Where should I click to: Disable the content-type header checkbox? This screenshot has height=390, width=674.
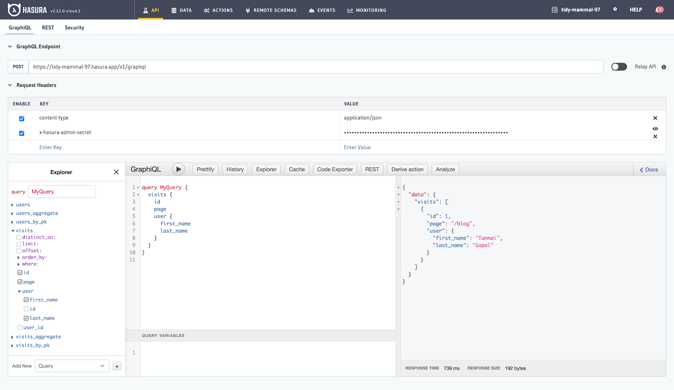[21, 118]
